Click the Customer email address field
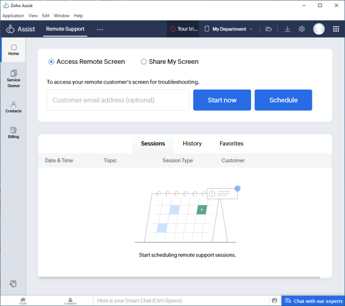 tap(118, 100)
